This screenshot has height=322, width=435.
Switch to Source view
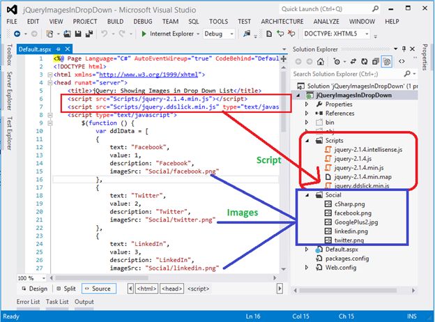(99, 289)
